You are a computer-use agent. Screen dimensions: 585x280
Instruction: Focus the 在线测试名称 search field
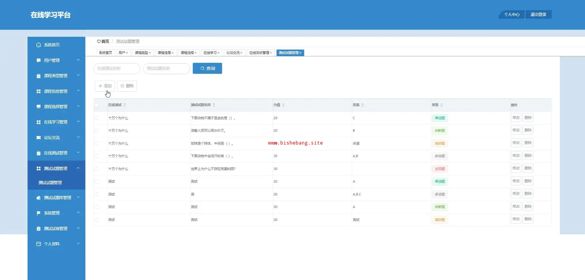pyautogui.click(x=117, y=68)
